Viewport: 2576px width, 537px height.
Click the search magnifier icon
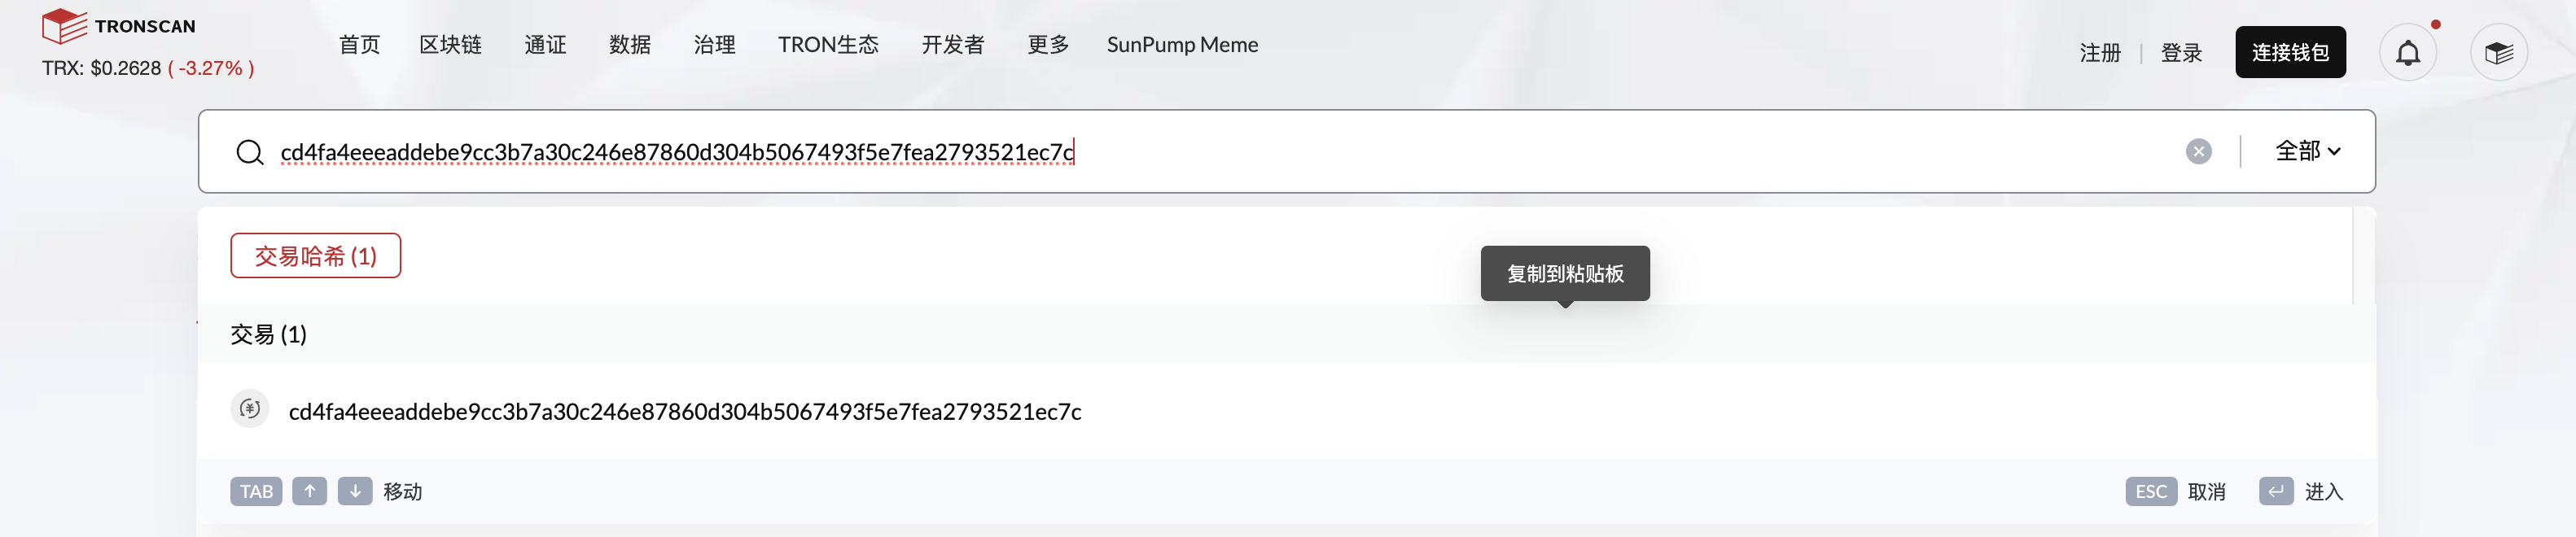click(250, 152)
